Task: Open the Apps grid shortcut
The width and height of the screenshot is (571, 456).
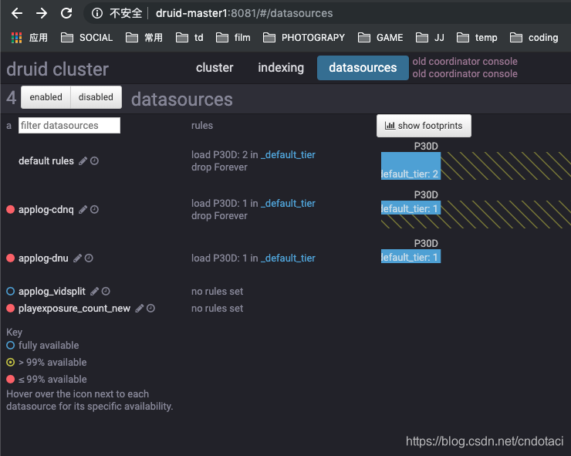Action: click(16, 38)
